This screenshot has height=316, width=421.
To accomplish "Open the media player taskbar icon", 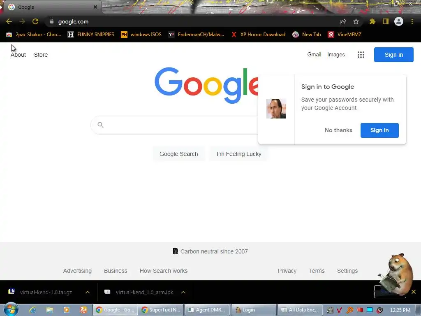I will tap(66, 310).
